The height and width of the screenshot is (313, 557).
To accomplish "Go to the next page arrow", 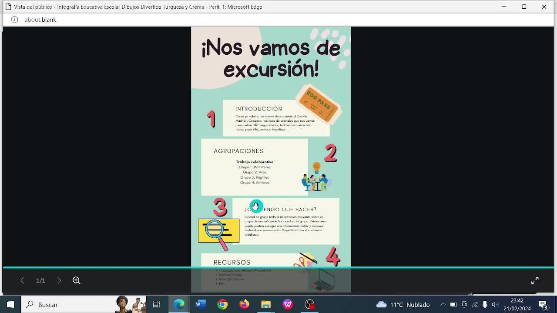I will point(59,280).
